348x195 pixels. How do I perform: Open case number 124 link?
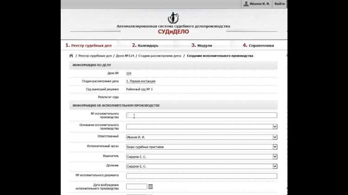129,73
